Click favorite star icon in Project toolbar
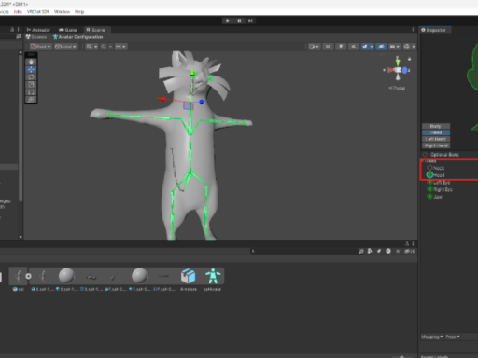The height and width of the screenshot is (358, 478). pos(398,251)
